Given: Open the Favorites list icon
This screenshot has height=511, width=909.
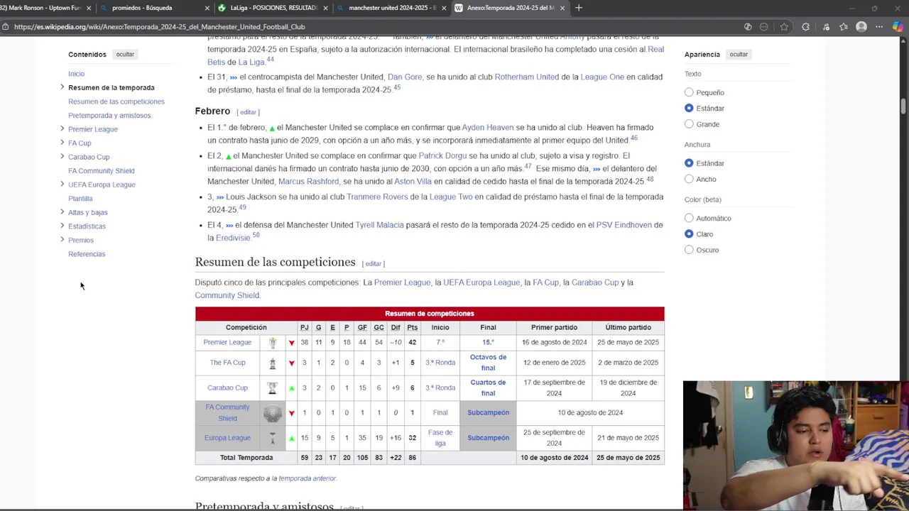Looking at the screenshot, I should tap(844, 27).
